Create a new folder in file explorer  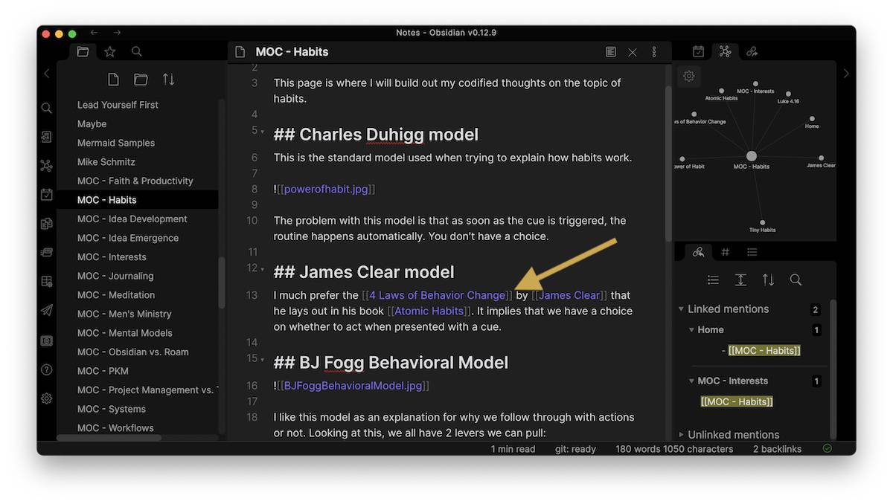(141, 80)
